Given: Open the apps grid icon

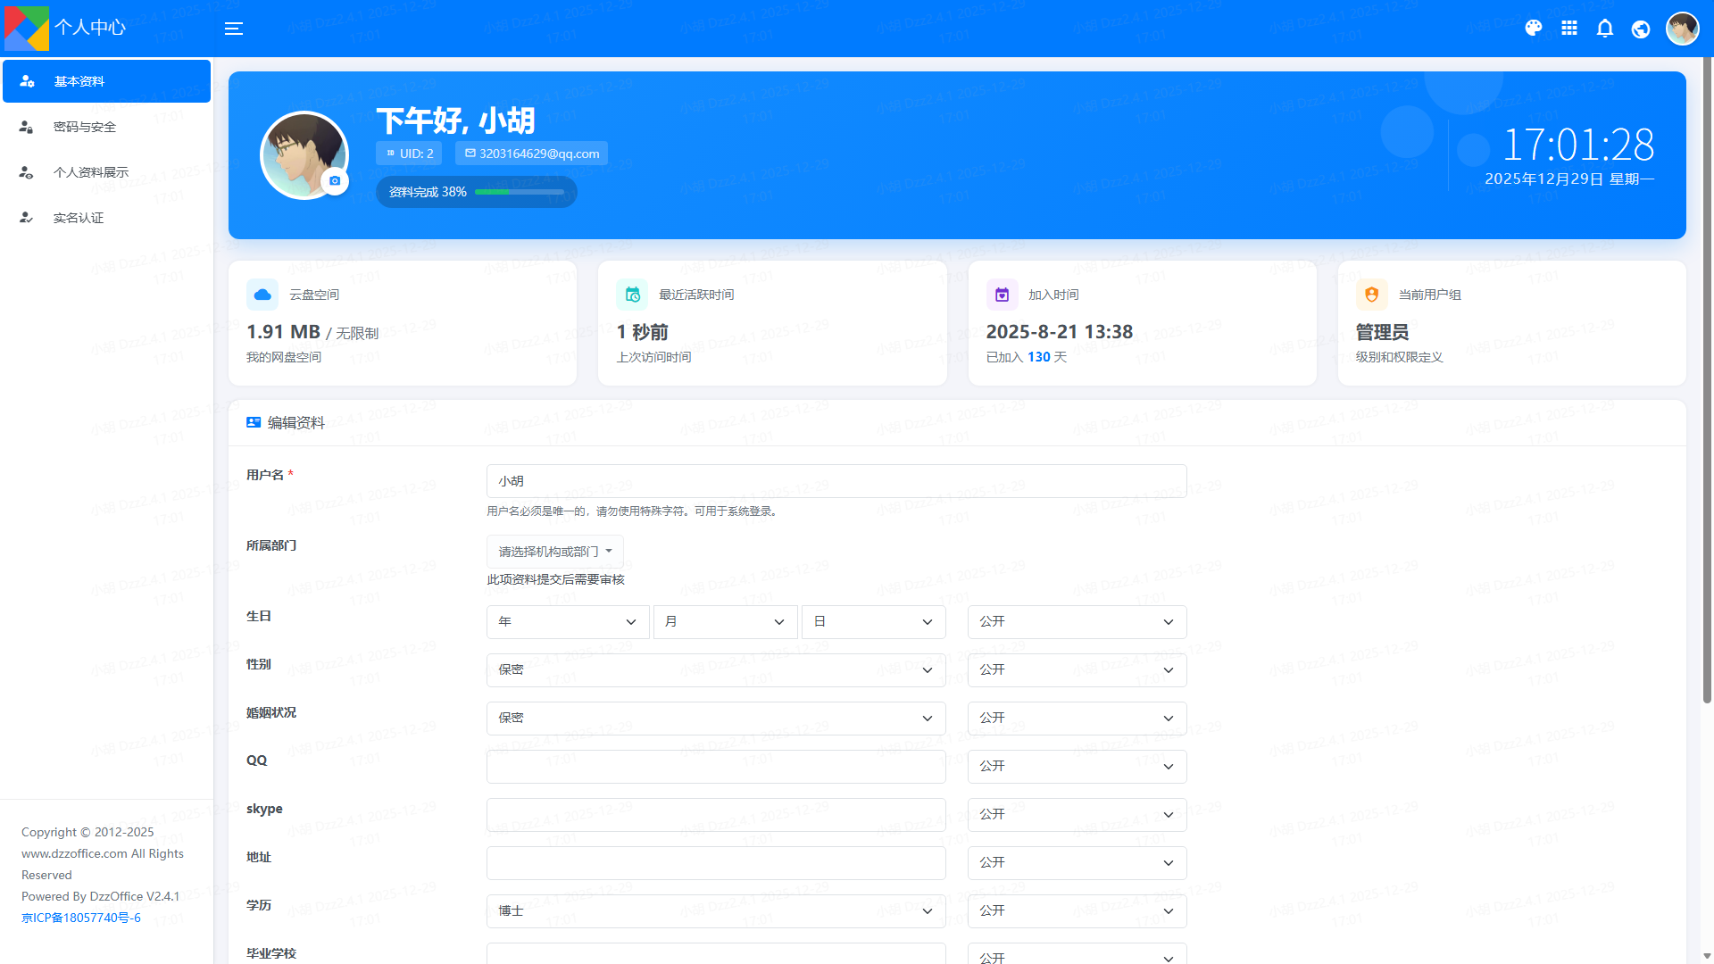Looking at the screenshot, I should 1569,29.
